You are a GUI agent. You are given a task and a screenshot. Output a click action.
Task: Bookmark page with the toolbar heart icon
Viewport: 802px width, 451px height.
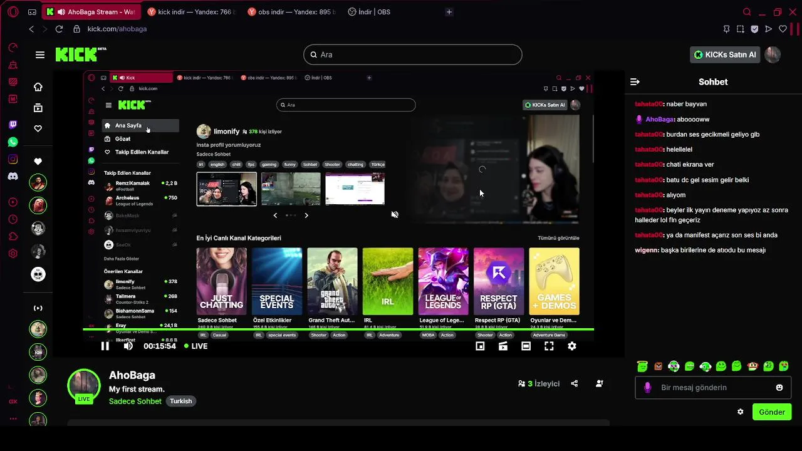point(783,29)
